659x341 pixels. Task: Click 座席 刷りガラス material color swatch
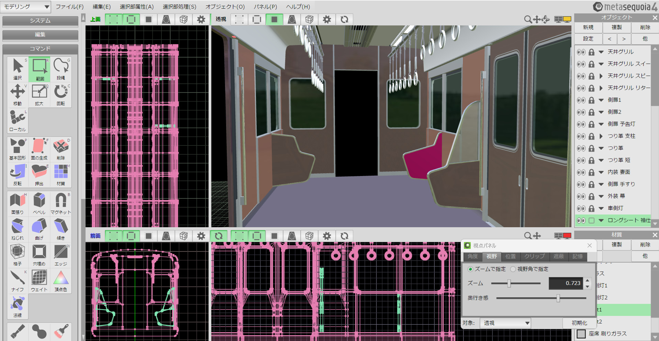click(581, 334)
